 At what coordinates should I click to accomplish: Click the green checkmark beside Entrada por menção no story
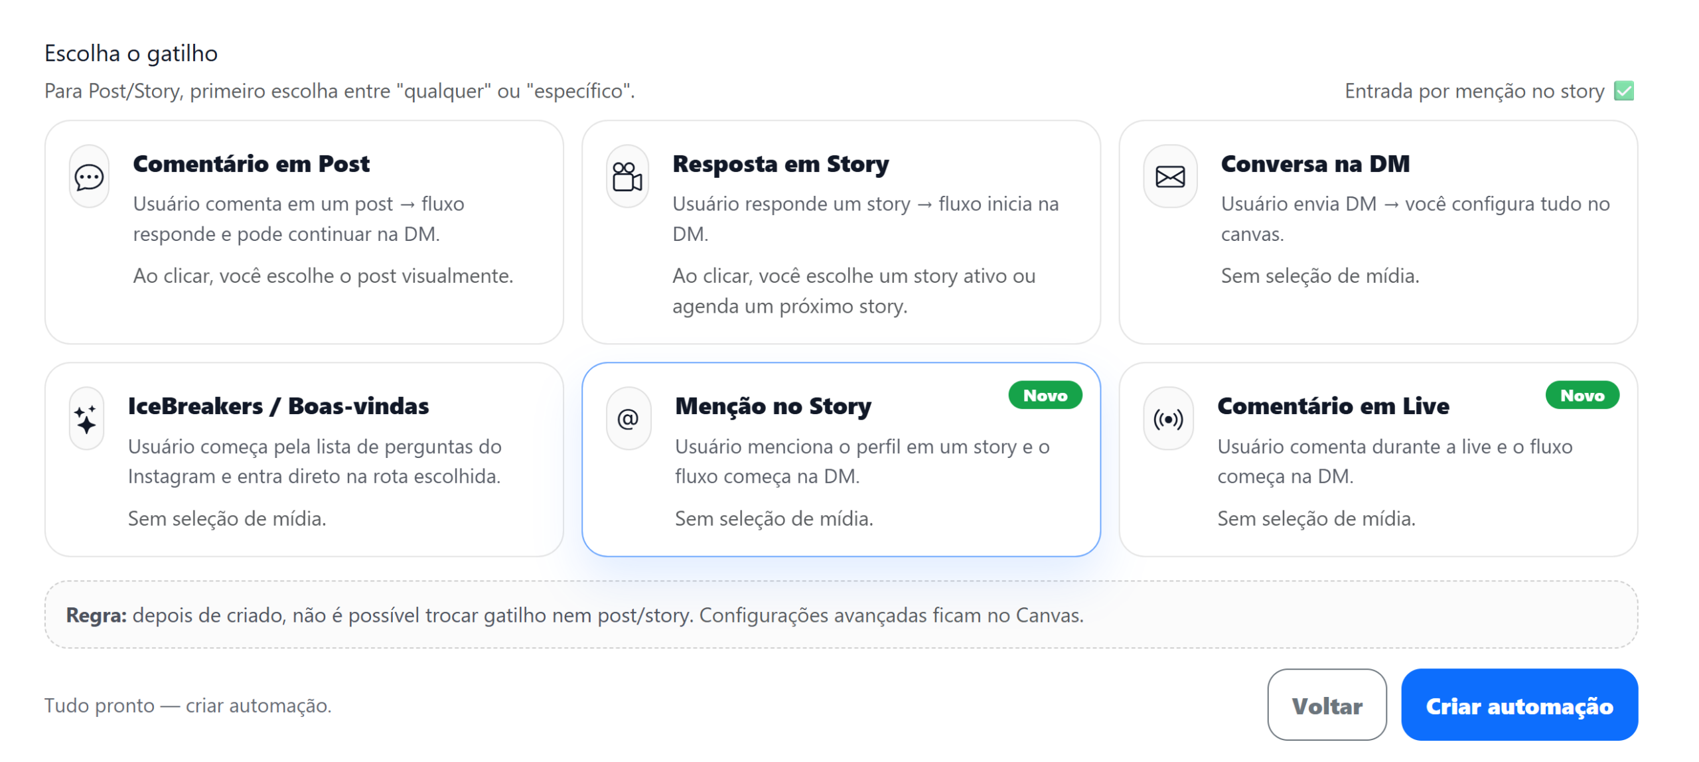point(1624,91)
